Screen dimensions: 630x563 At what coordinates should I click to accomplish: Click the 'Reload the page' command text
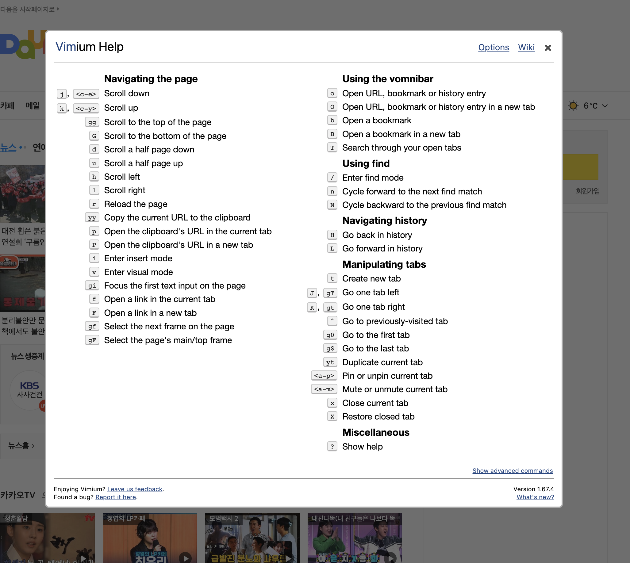[136, 204]
